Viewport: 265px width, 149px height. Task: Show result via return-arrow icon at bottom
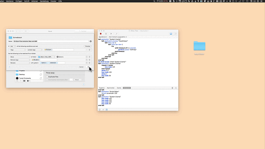(103, 110)
